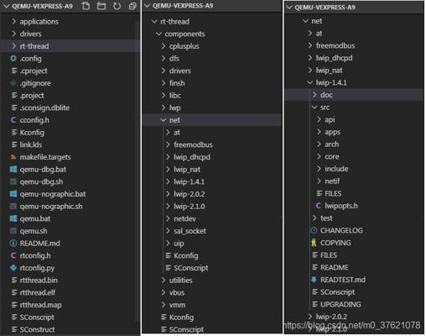Click the Collapse Folders icon in left panel
This screenshot has width=426, height=336.
tap(132, 6)
